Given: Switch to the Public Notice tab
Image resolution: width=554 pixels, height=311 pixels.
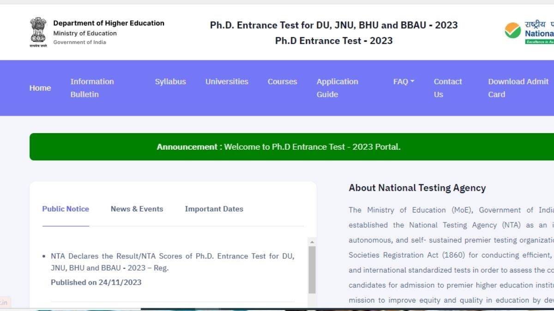Looking at the screenshot, I should point(66,209).
